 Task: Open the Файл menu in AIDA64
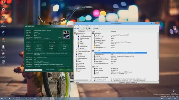point(76,26)
